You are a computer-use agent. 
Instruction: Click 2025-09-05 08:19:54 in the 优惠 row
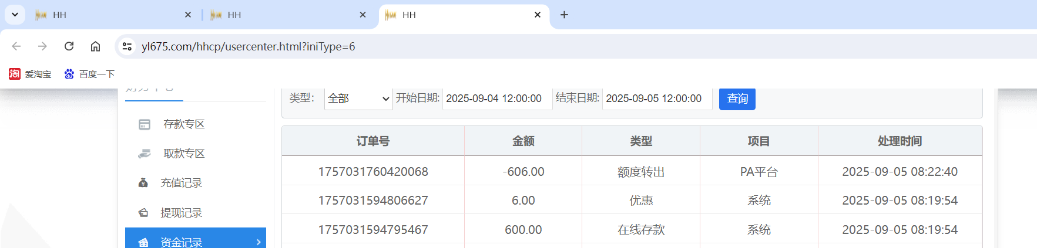pyautogui.click(x=900, y=201)
